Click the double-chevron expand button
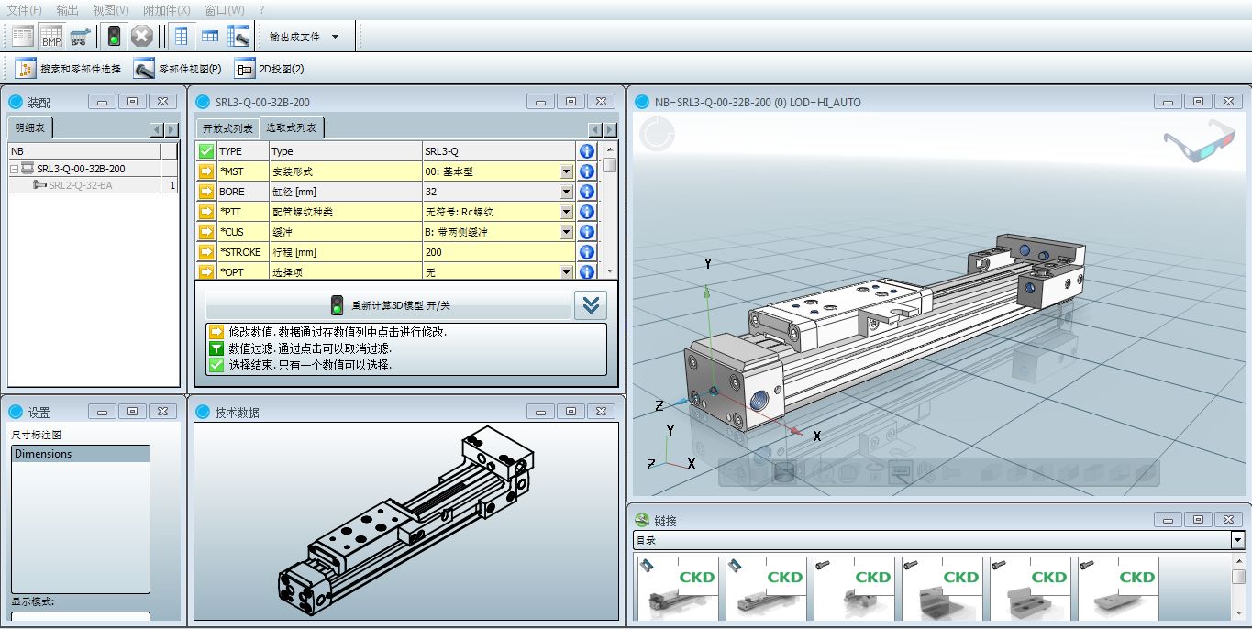This screenshot has height=629, width=1252. click(591, 305)
